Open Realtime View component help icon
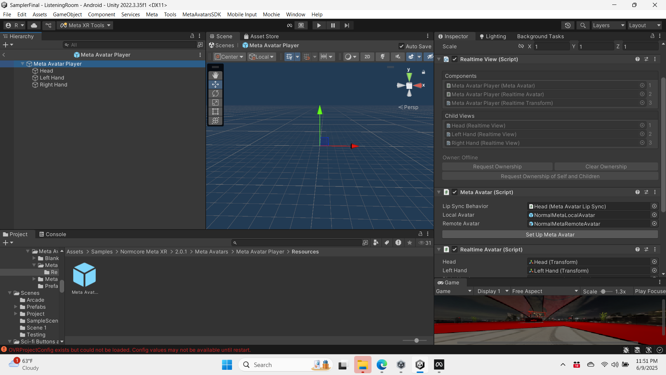Screen dimensions: 666x375 click(x=638, y=59)
